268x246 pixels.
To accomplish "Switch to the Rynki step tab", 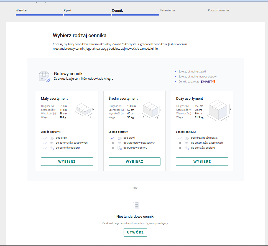I will click(x=67, y=11).
